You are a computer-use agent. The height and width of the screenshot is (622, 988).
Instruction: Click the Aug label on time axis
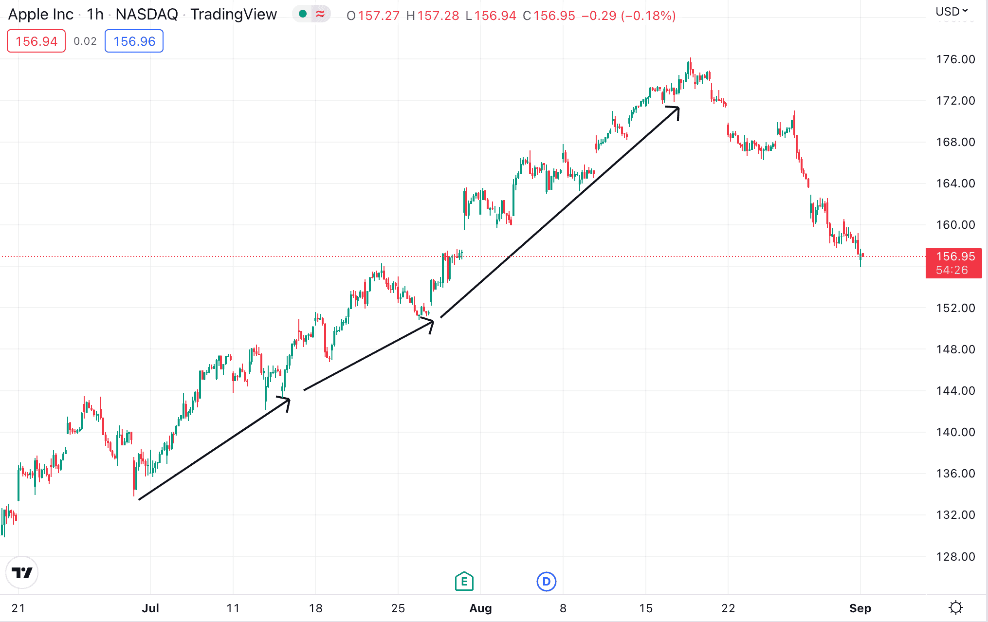point(480,608)
